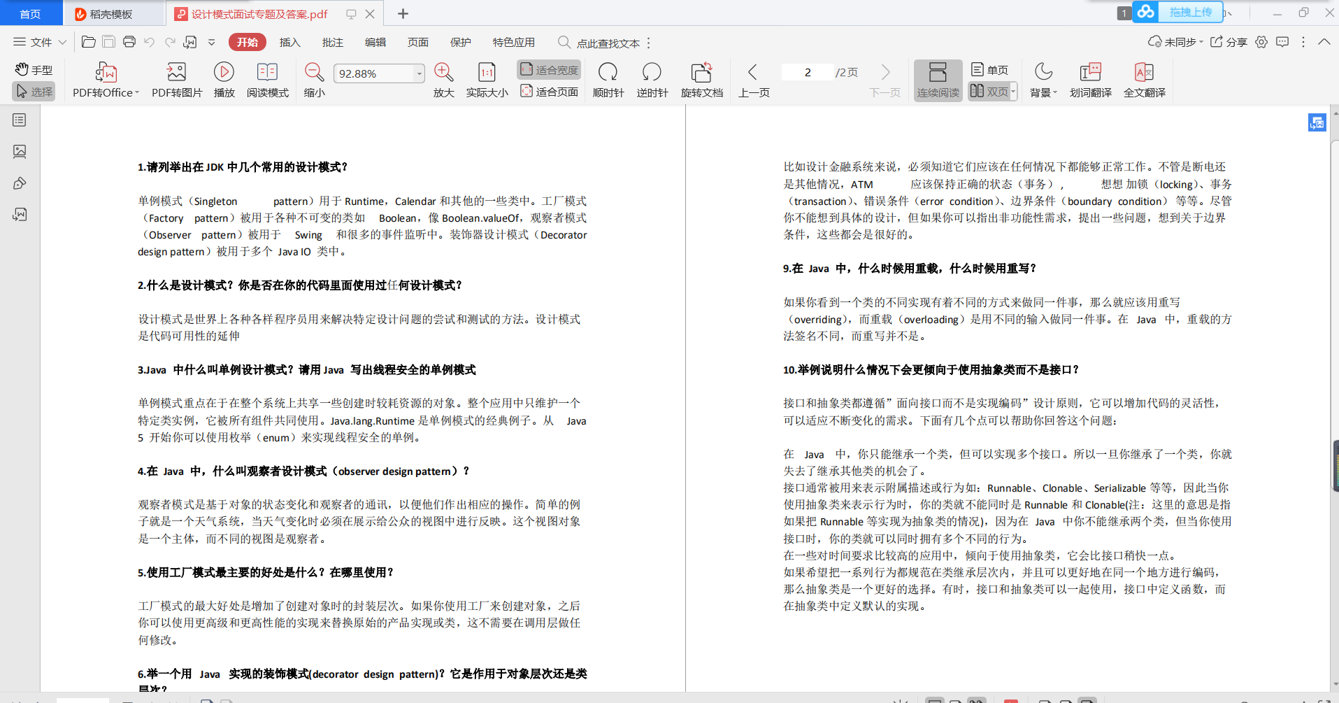
Task: Rotate page clockwise (顺时针)
Action: coord(608,80)
